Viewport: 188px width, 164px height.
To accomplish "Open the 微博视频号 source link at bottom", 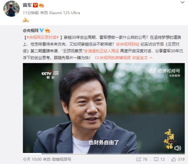I will click(61, 159).
